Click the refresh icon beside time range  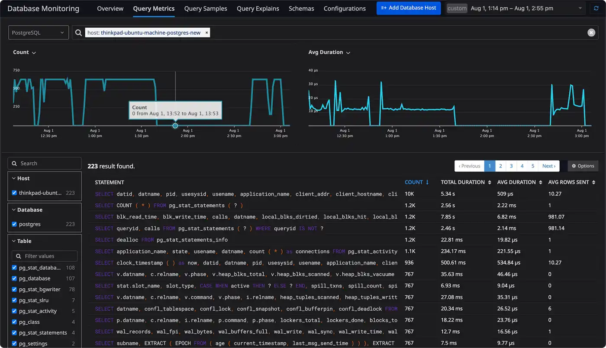(596, 8)
